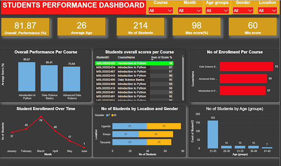Click the June data point (1)
The width and height of the screenshot is (281, 166).
click(x=84, y=147)
